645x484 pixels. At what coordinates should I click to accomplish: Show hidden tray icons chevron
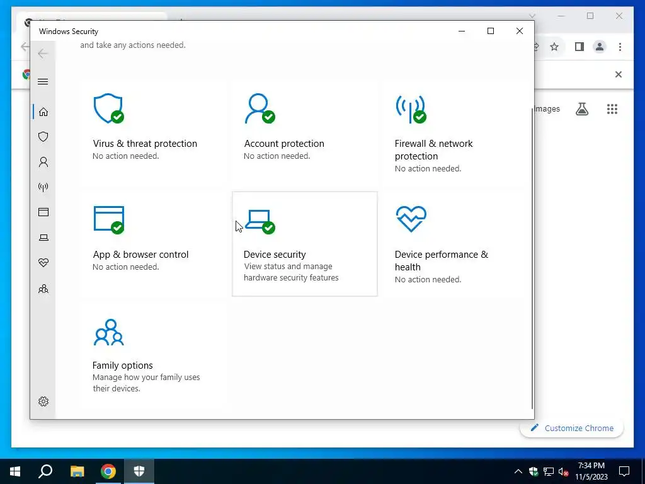(x=518, y=471)
